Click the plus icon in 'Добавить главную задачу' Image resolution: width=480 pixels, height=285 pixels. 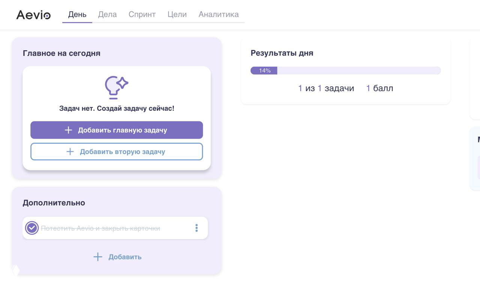[68, 130]
